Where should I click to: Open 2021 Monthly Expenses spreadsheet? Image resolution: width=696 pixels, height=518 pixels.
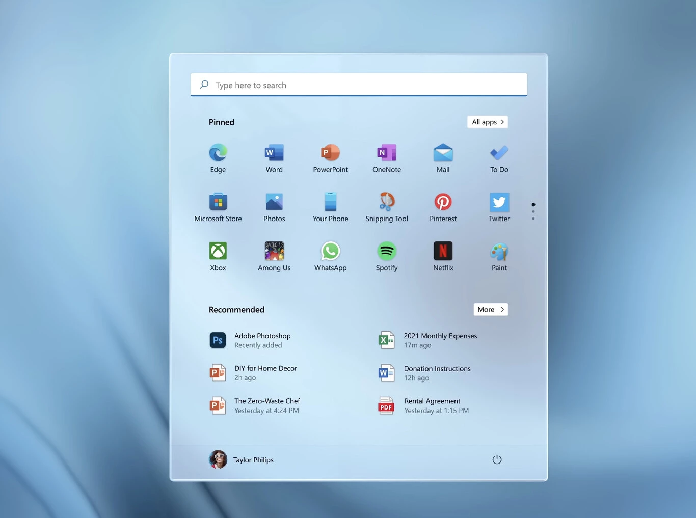440,340
